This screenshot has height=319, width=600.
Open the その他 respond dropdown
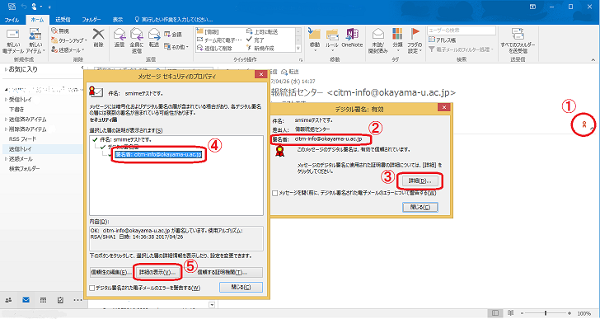coord(176,47)
